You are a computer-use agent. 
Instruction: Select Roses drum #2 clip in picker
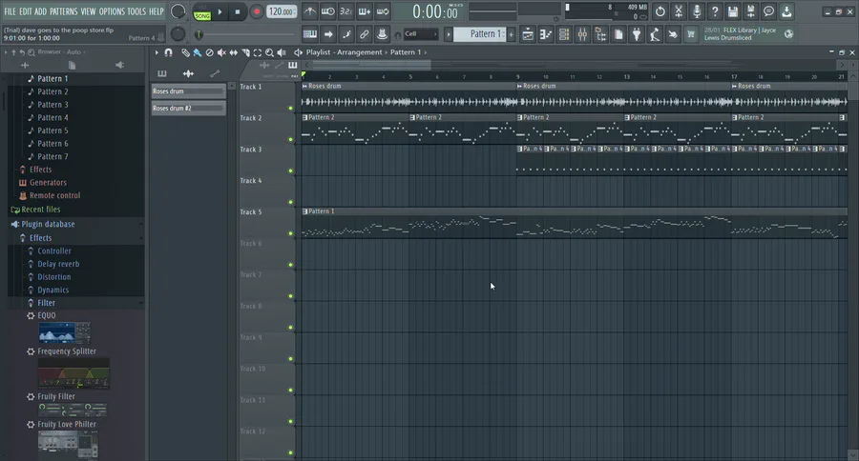pos(188,109)
